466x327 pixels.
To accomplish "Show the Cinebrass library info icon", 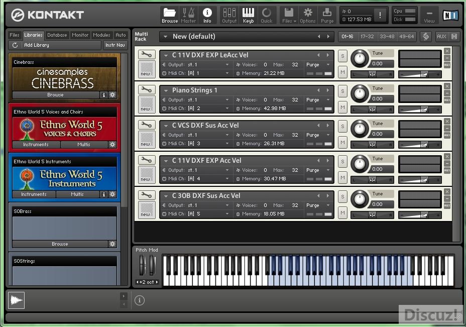I will [104, 95].
